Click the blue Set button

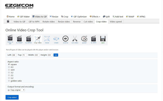click(56, 55)
